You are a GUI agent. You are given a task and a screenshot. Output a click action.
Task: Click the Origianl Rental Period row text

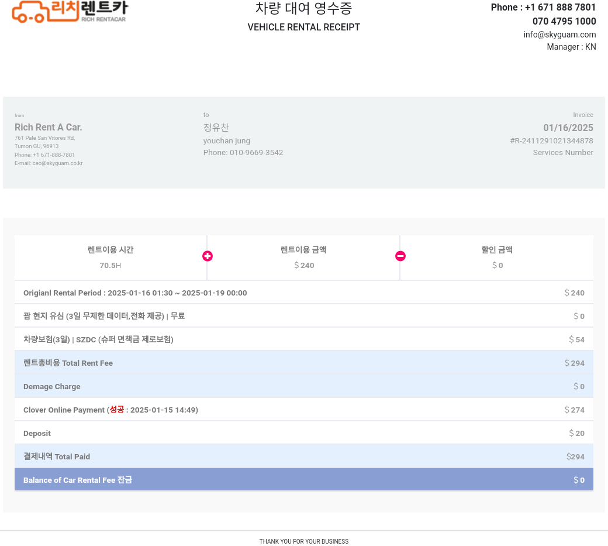point(135,293)
